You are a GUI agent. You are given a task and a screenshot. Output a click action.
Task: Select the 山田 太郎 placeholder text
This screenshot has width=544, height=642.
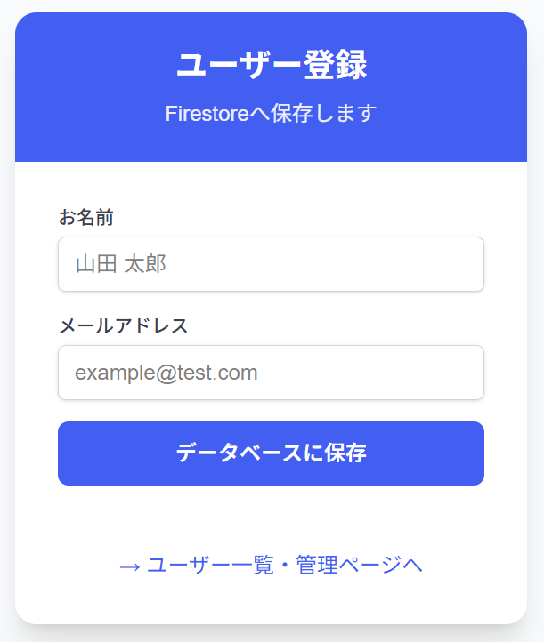[120, 264]
